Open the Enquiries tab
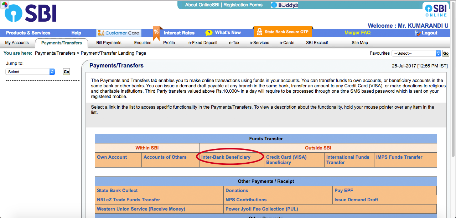Image resolution: width=456 pixels, height=218 pixels. click(x=142, y=43)
